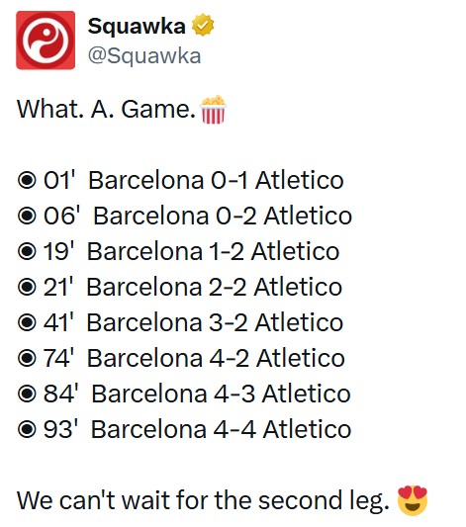
Task: Click the bullet icon beside 93' goal
Action: coord(27,429)
